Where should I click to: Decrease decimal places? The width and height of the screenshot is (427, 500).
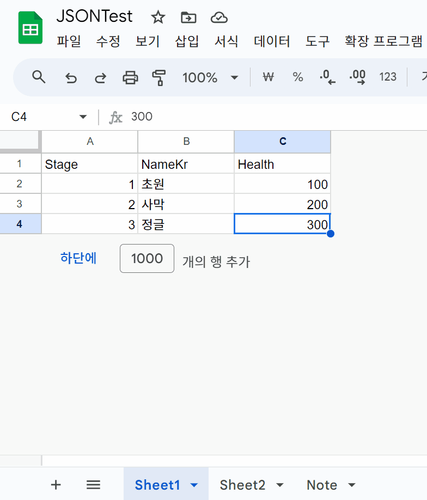click(327, 77)
